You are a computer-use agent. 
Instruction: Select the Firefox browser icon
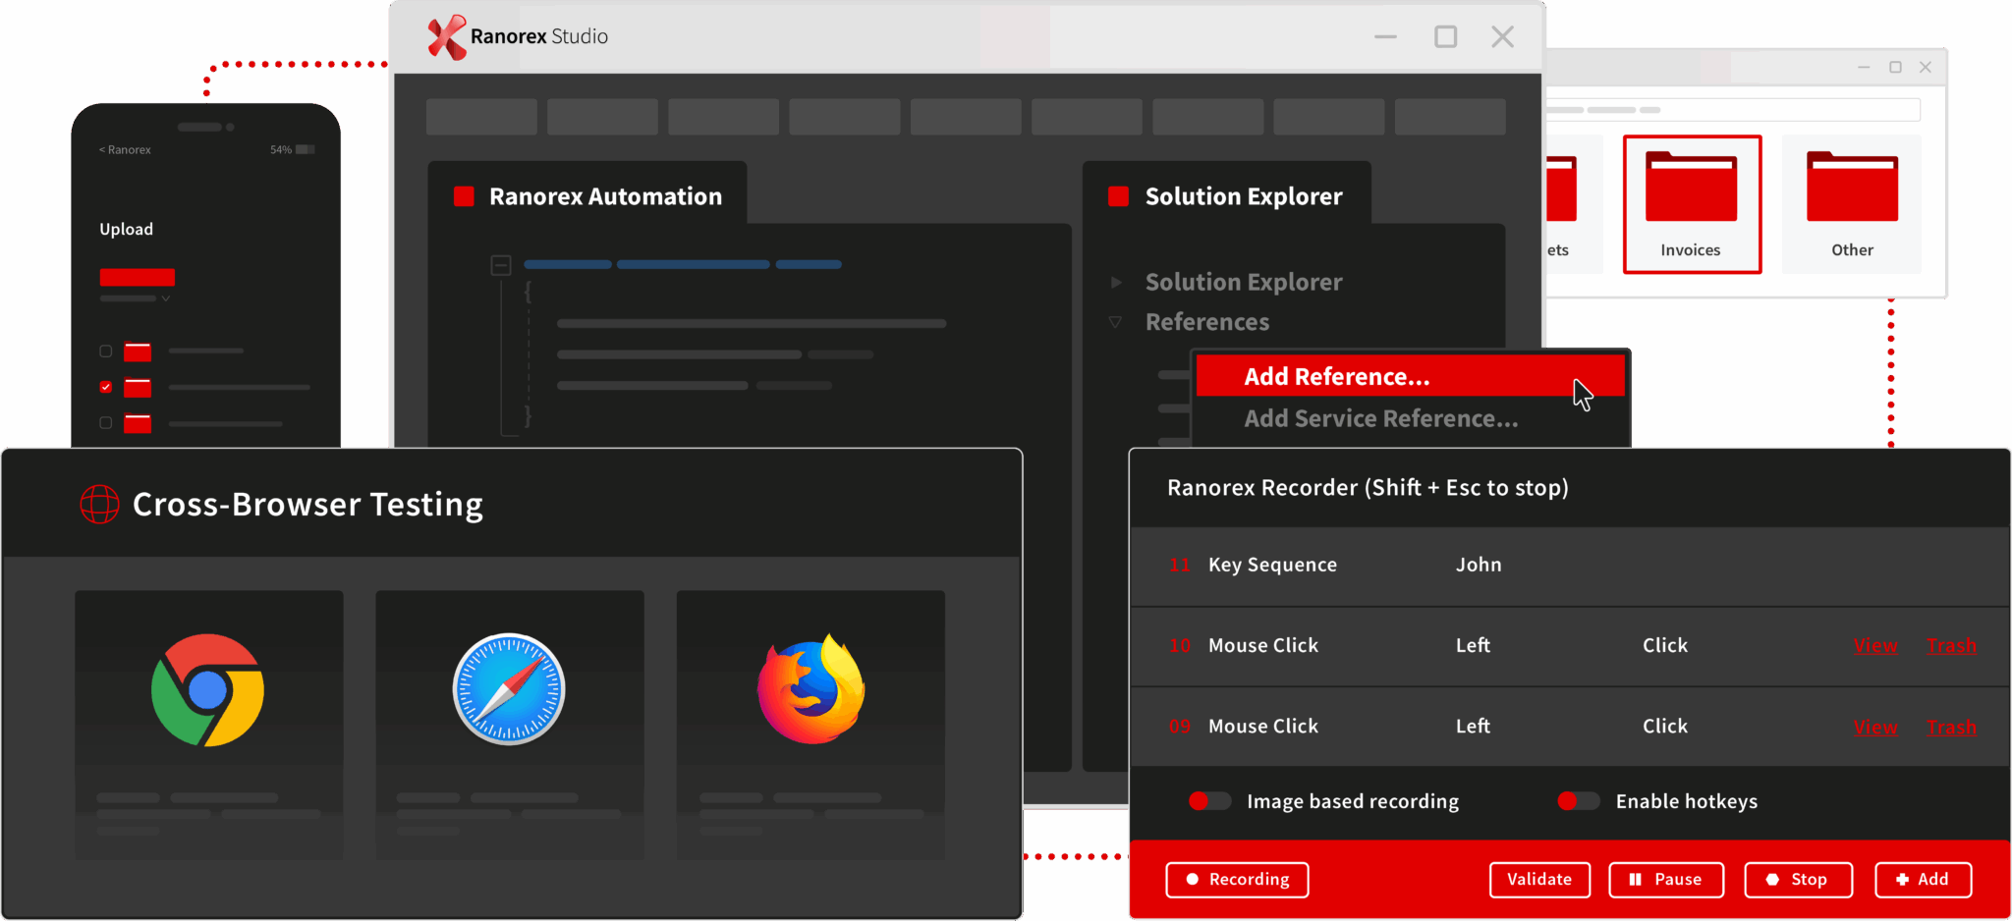(x=810, y=687)
